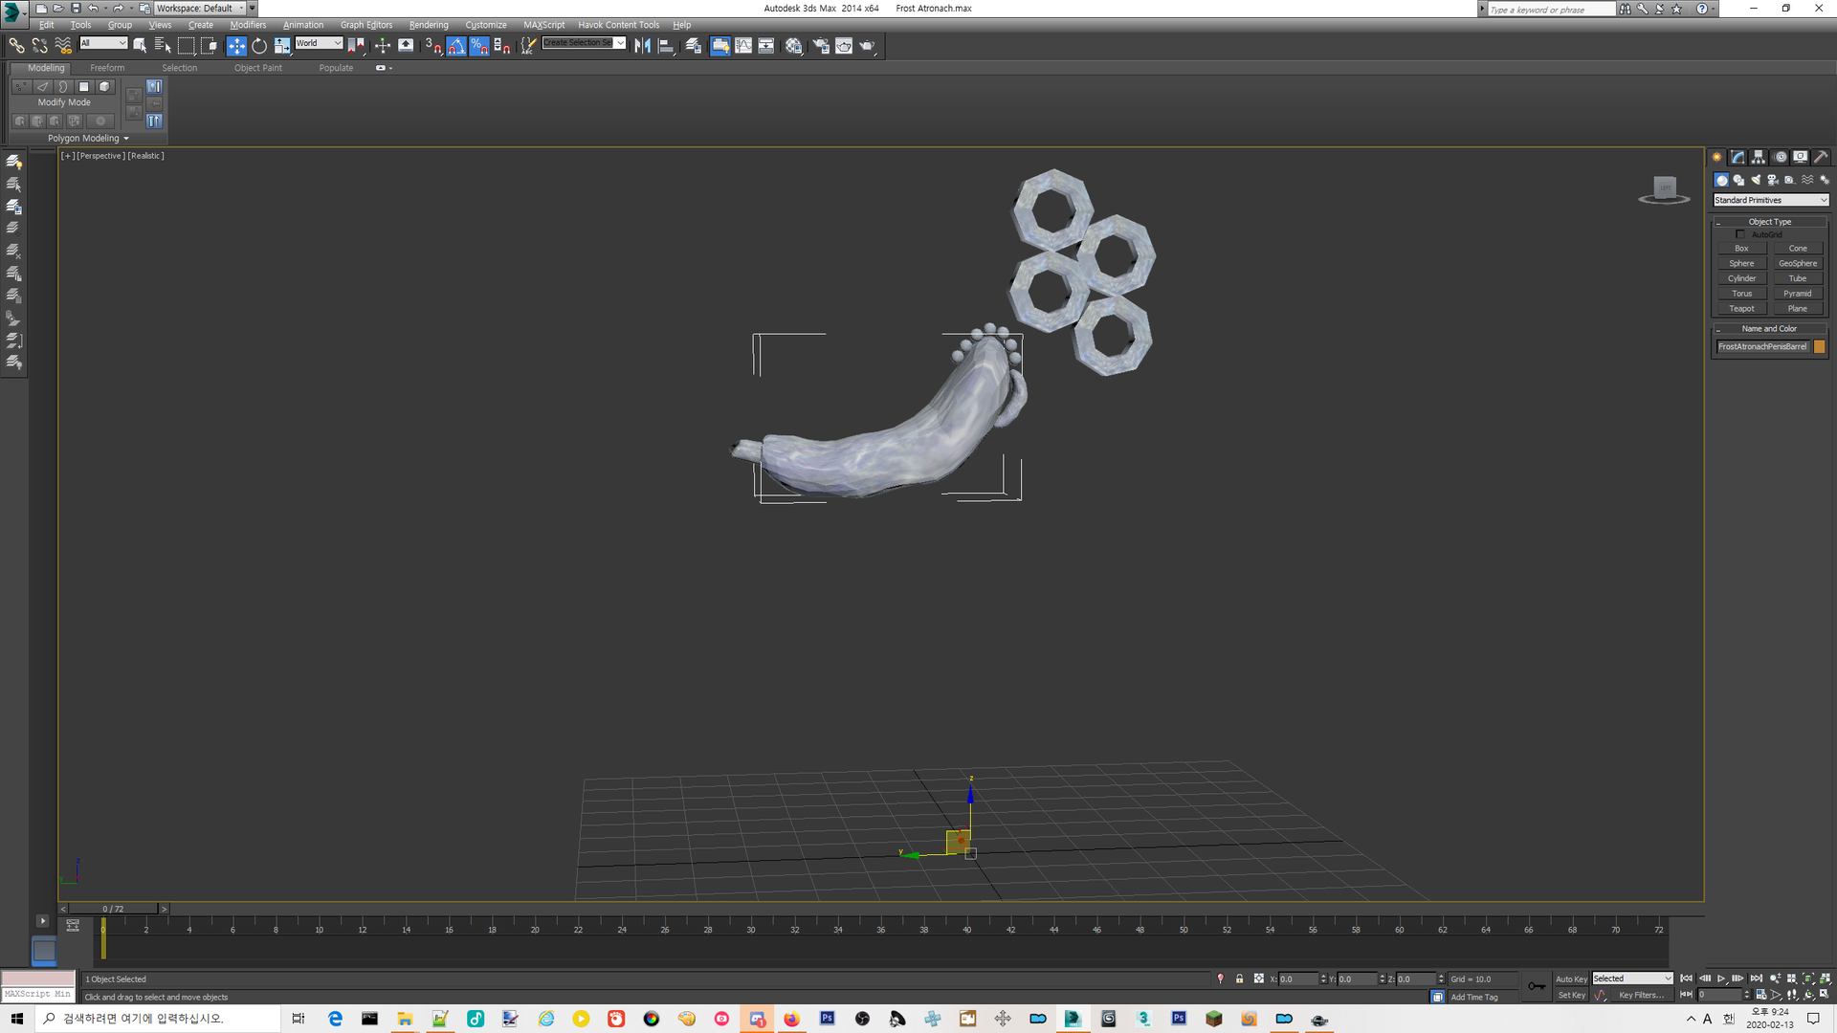
Task: Open the Curve Editor
Action: pos(743,45)
